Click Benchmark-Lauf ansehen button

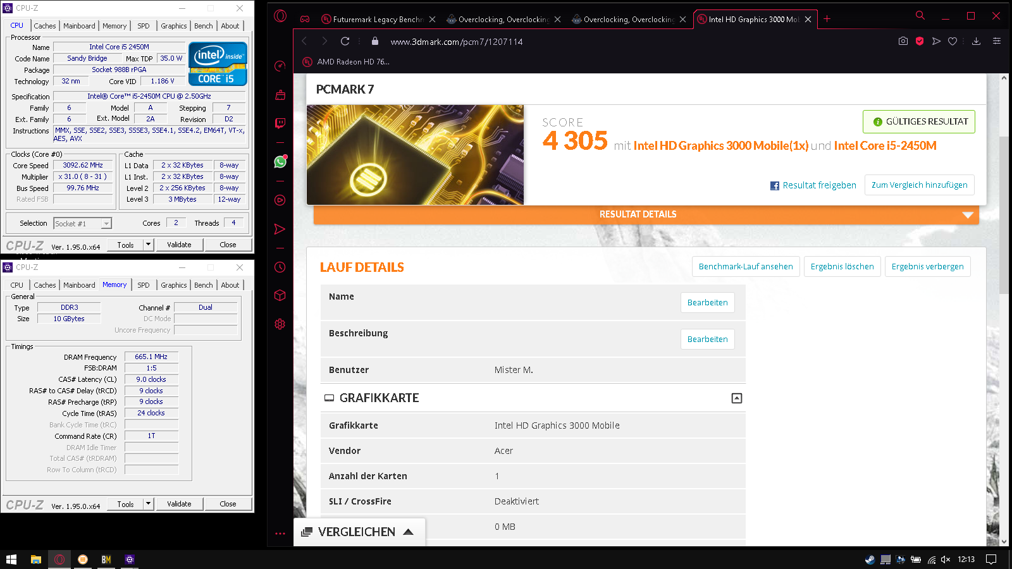[746, 266]
